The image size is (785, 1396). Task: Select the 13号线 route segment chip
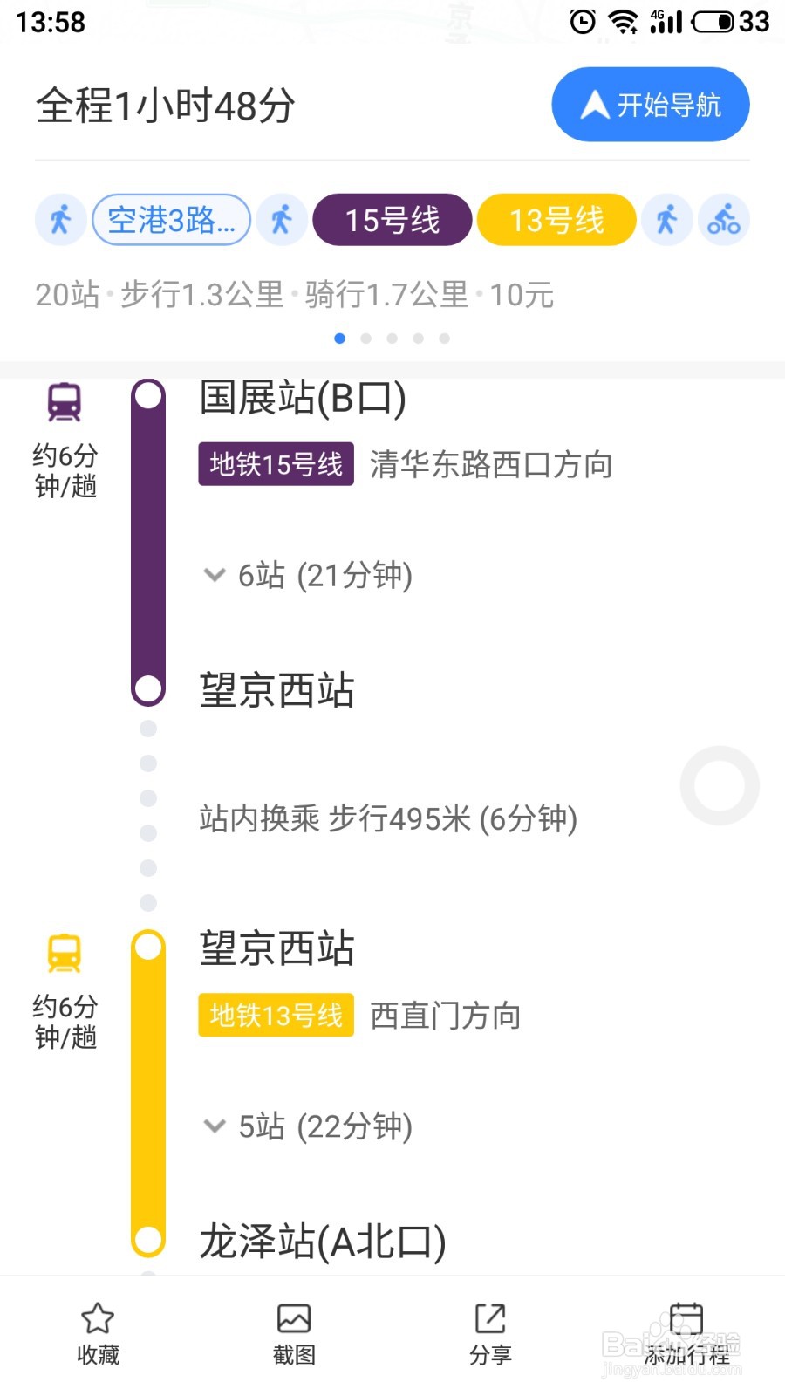point(556,220)
